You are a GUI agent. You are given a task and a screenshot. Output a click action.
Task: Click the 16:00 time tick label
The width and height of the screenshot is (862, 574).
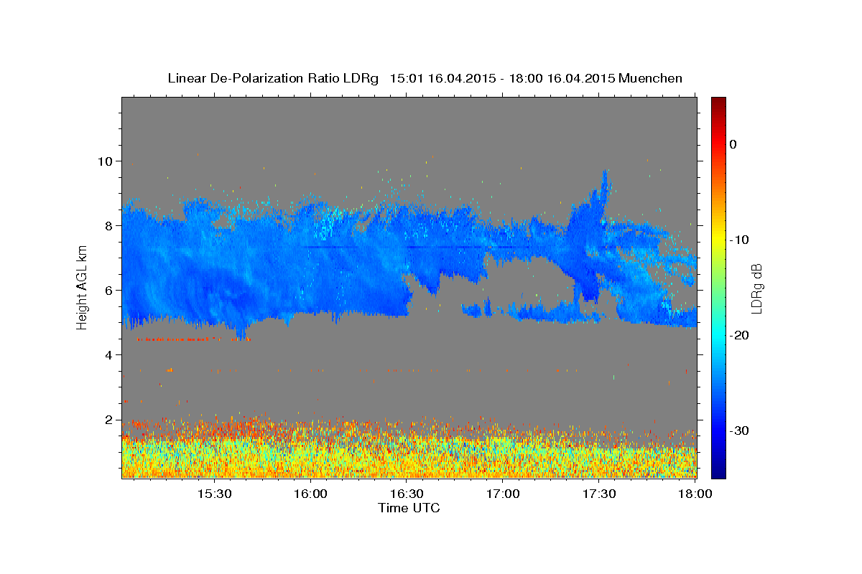[x=310, y=494]
